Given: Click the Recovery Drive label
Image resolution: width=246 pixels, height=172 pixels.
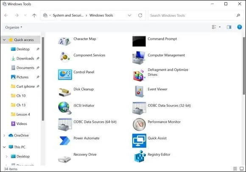Looking at the screenshot, I should (85, 155).
